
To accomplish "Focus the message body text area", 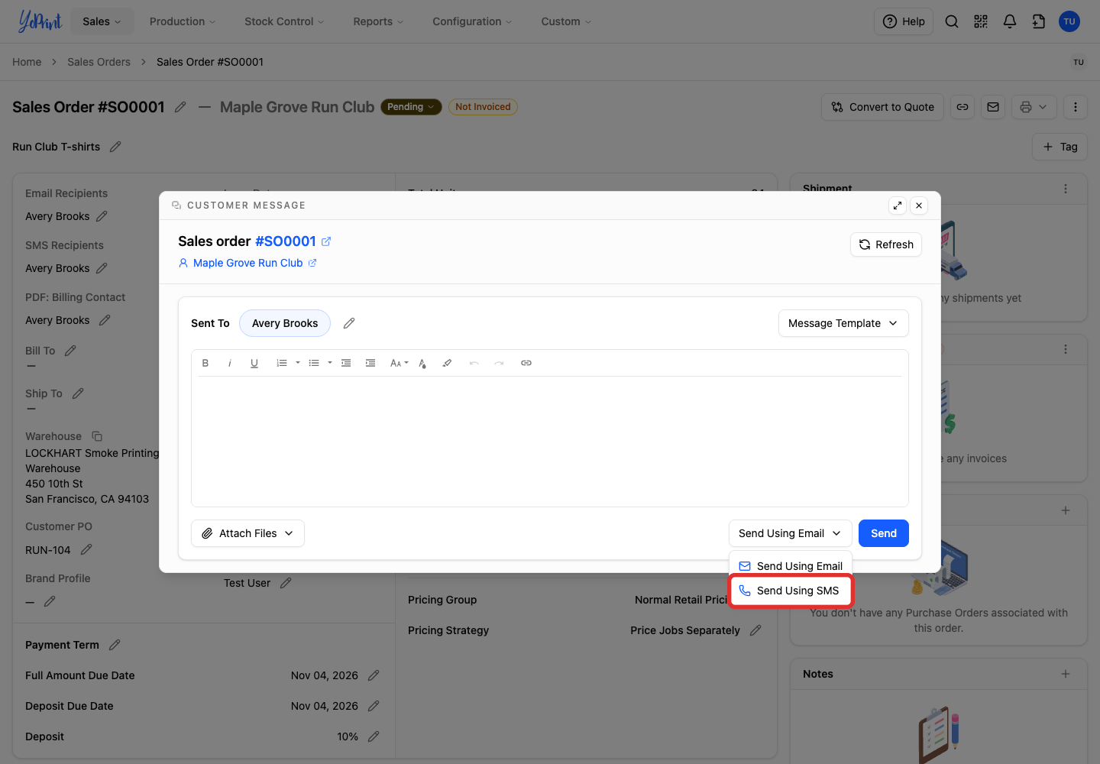I will (550, 442).
